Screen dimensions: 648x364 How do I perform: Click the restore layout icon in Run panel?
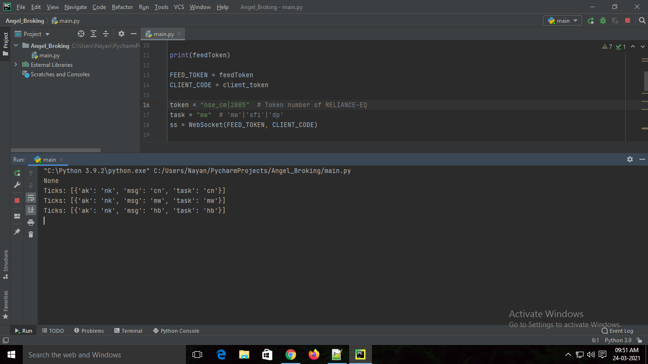pyautogui.click(x=17, y=216)
